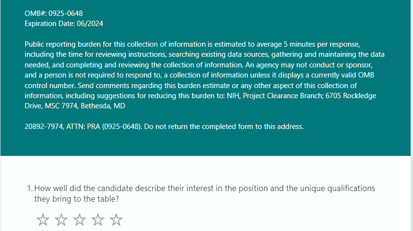Image resolution: width=413 pixels, height=231 pixels.
Task: Click the question number "1."
Action: (x=30, y=188)
